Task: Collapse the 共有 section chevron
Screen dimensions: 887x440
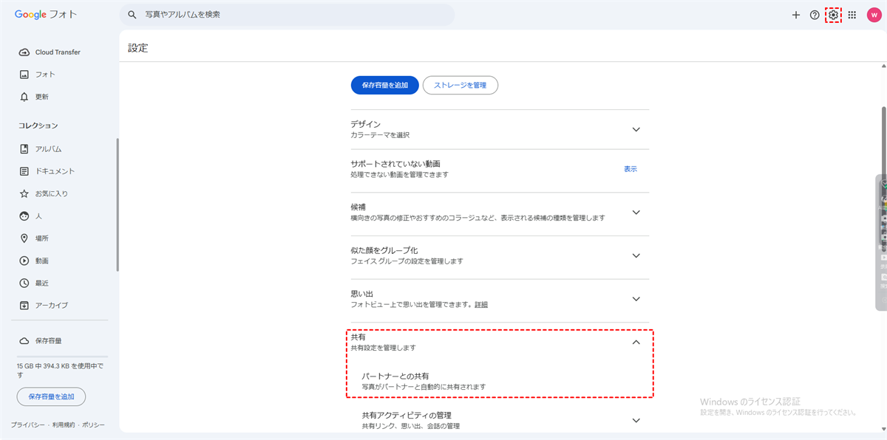Action: (636, 342)
